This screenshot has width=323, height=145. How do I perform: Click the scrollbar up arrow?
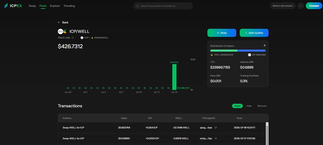point(267,124)
